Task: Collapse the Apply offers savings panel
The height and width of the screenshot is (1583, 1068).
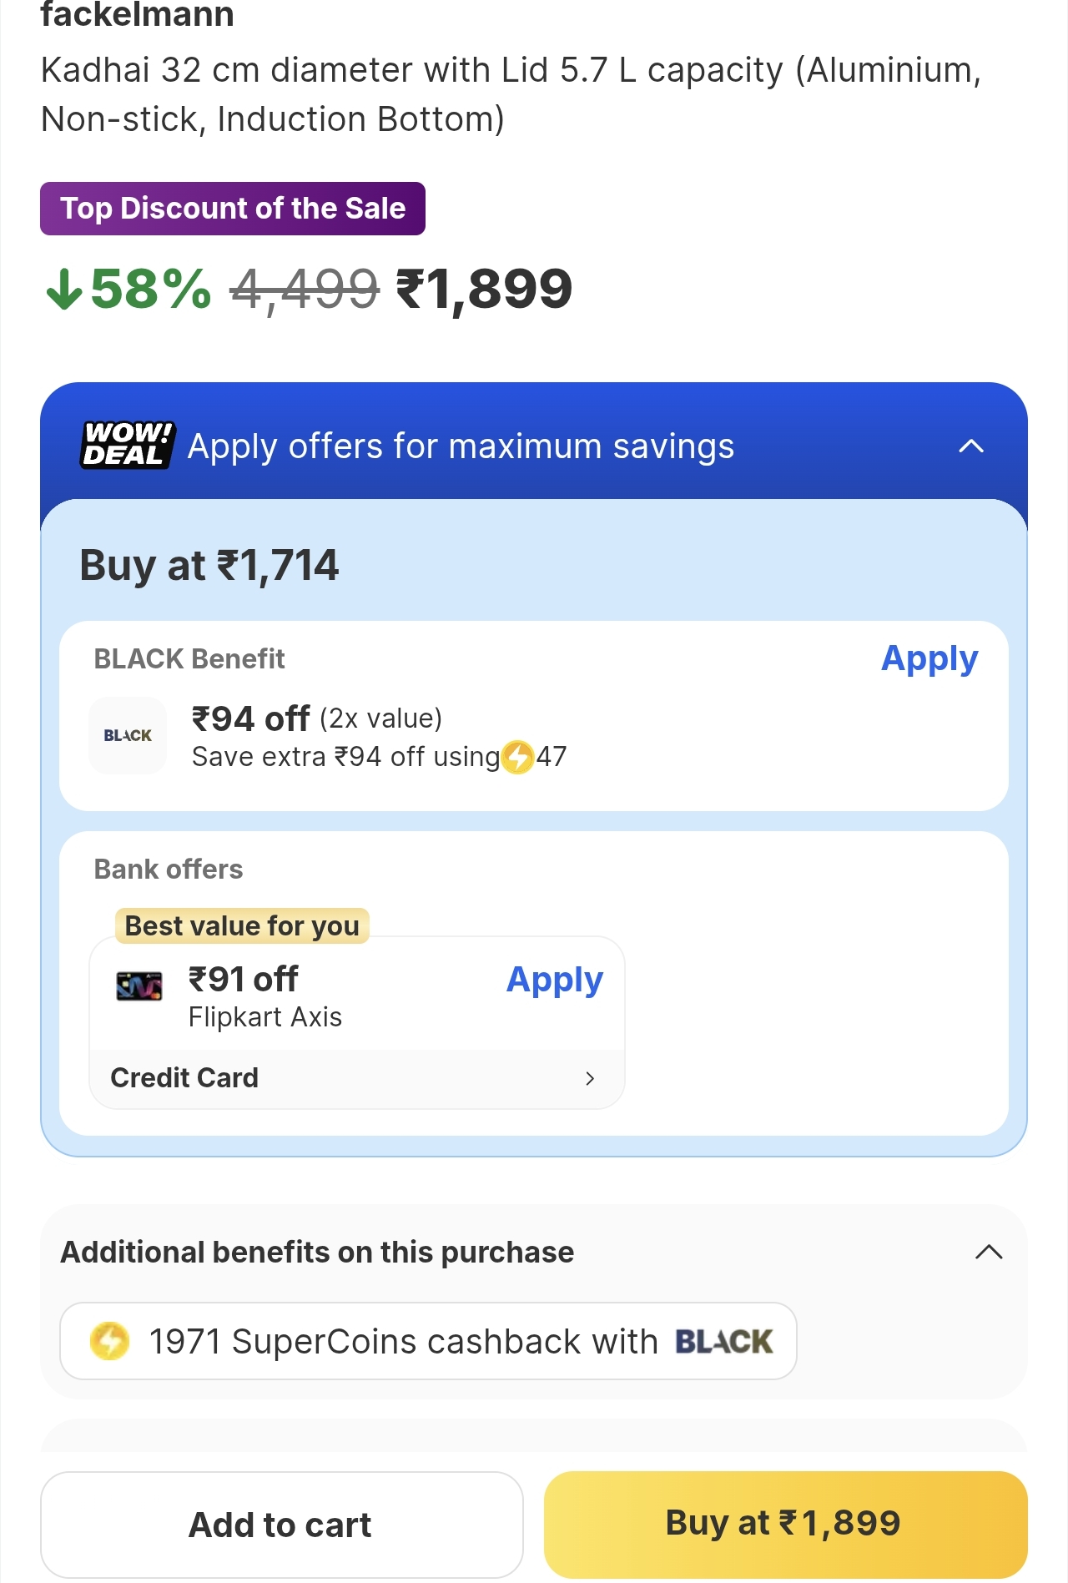Action: (971, 446)
